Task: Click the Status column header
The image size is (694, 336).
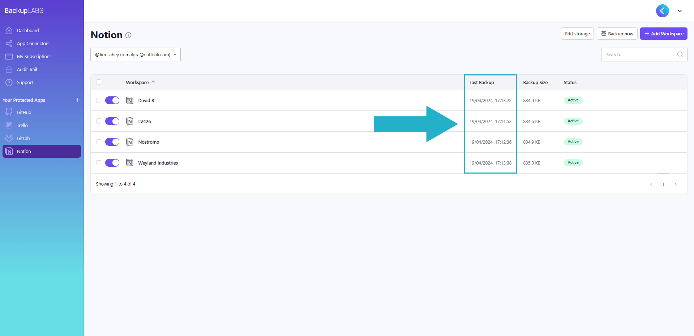Action: (570, 83)
